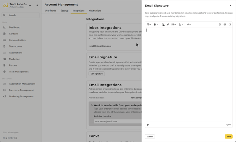Expand the text alignment dropdown

pos(181,25)
